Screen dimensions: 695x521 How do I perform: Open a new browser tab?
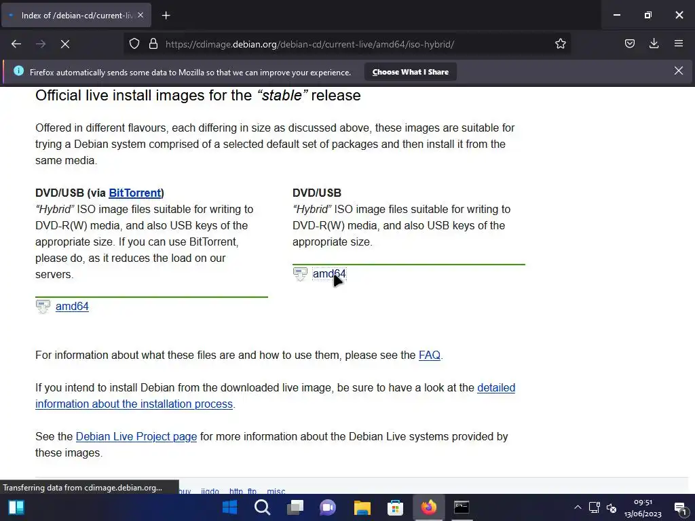(166, 16)
